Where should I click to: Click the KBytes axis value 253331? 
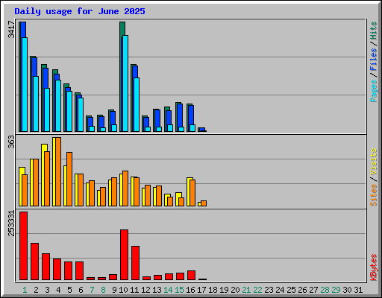(x=11, y=223)
